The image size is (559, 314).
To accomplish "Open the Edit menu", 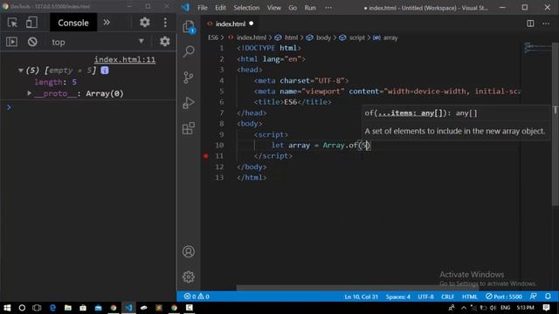I will (x=220, y=8).
